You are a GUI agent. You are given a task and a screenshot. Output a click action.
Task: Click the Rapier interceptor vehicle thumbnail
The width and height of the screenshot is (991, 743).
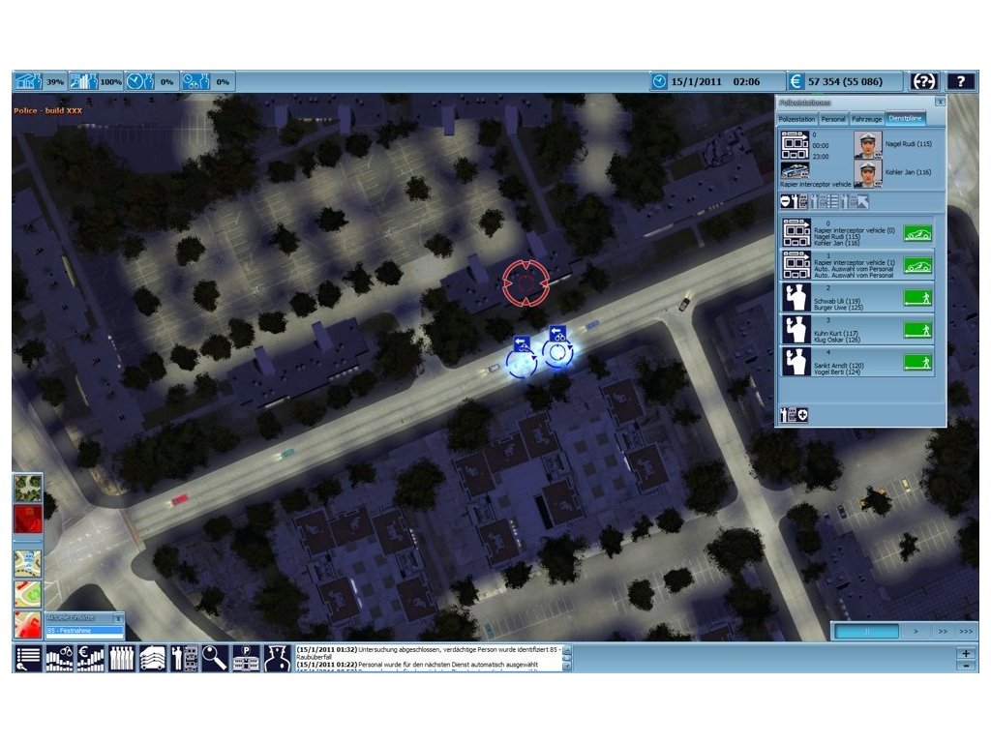pyautogui.click(x=796, y=171)
